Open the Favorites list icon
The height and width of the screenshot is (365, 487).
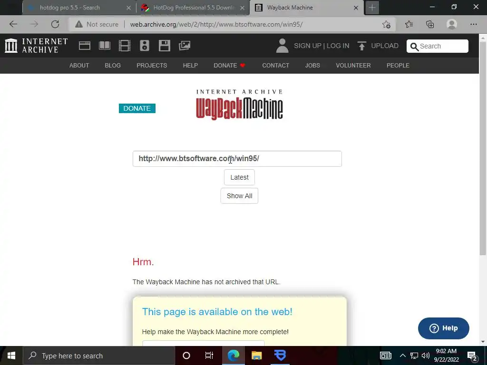[x=409, y=24]
